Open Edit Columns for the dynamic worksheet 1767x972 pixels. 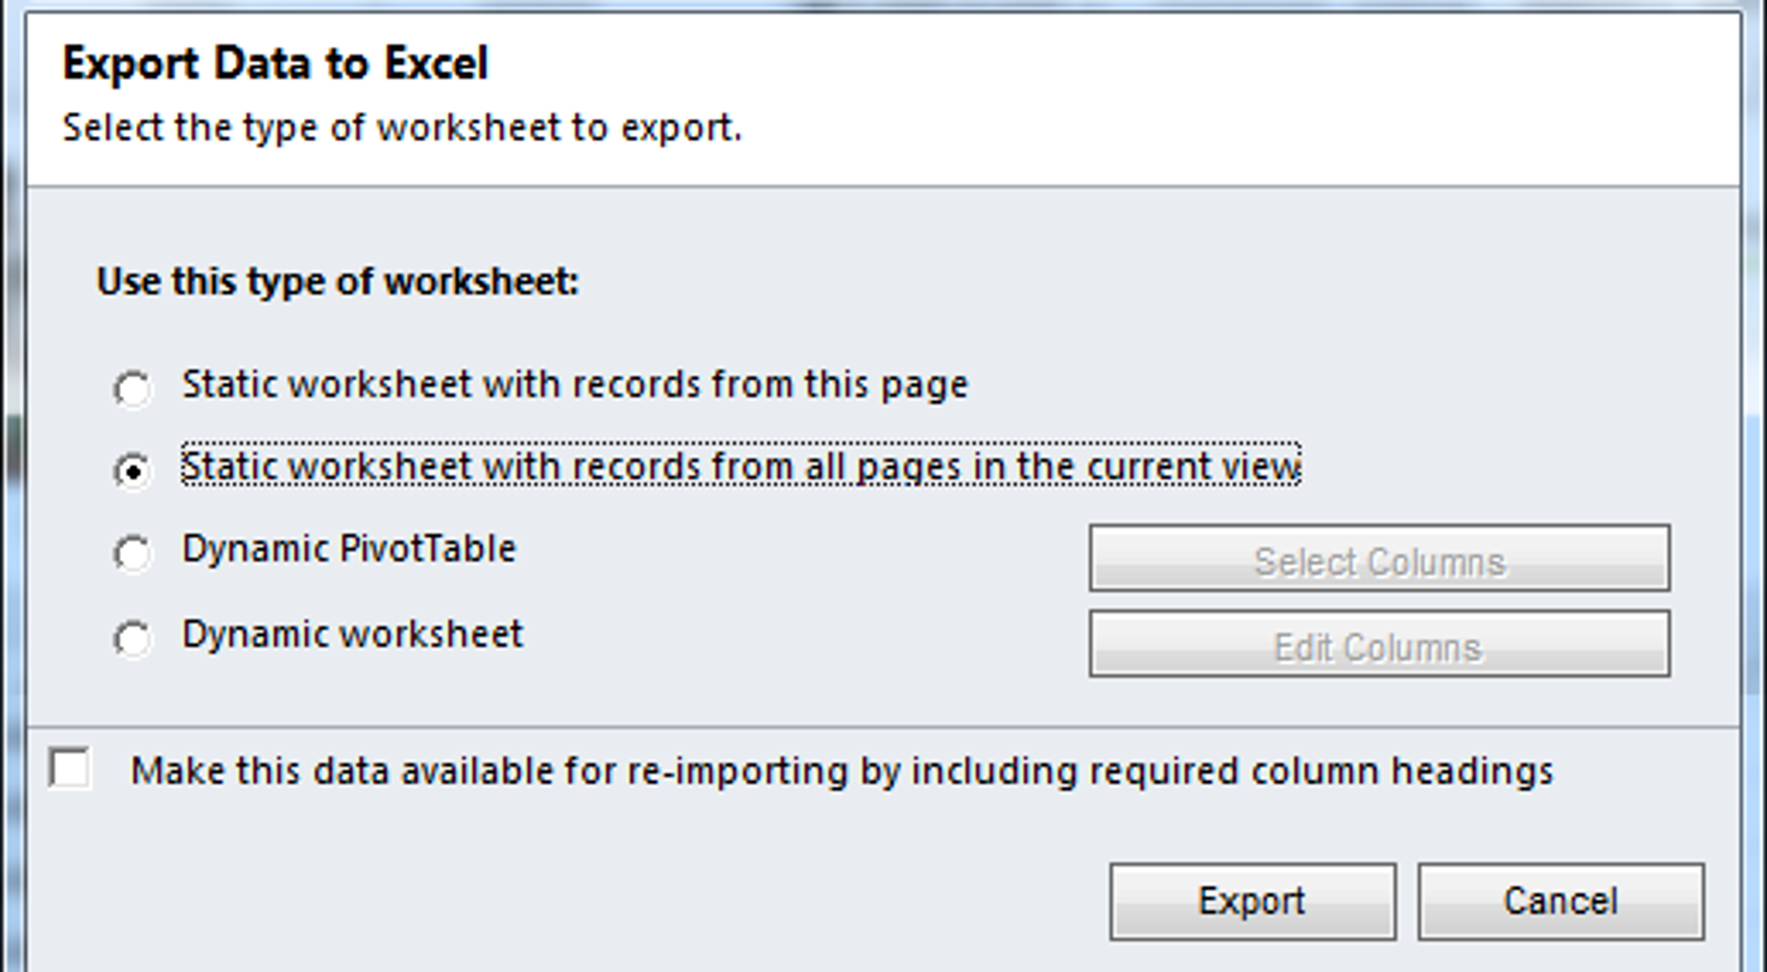coord(1379,643)
